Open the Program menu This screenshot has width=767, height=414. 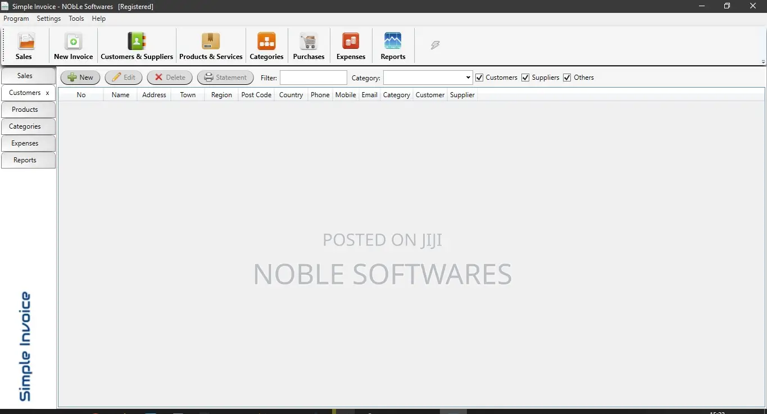coord(16,19)
